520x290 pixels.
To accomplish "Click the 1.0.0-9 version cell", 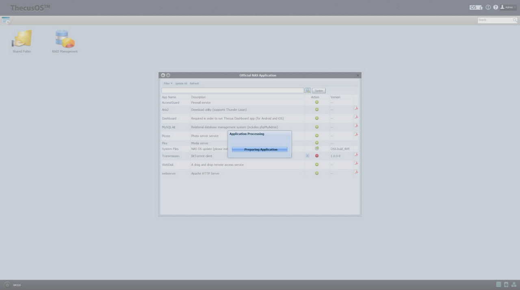I will coord(336,156).
